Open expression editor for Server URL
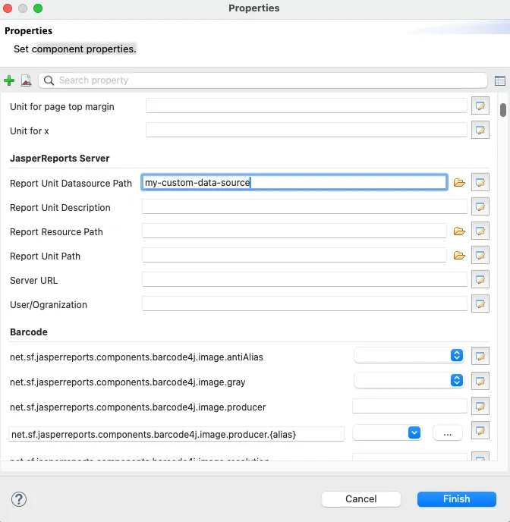This screenshot has width=510, height=522. pos(480,280)
